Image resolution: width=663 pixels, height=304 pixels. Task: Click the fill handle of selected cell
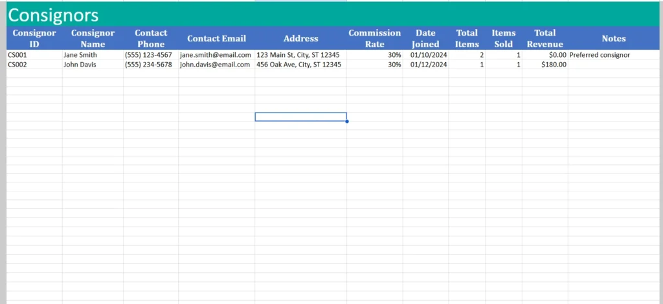point(347,121)
